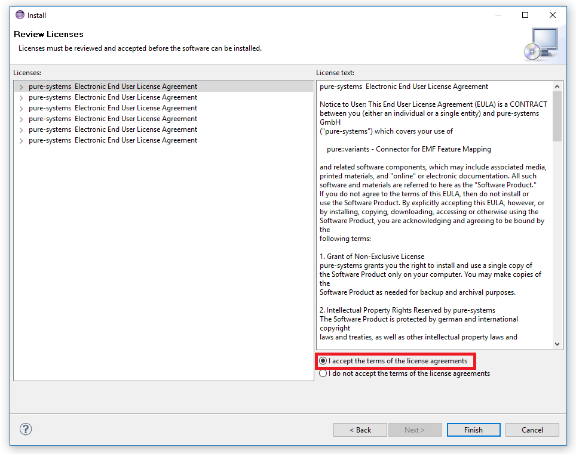Viewport: 576px width, 454px height.
Task: Maximize the Install dialog window
Action: pos(525,15)
